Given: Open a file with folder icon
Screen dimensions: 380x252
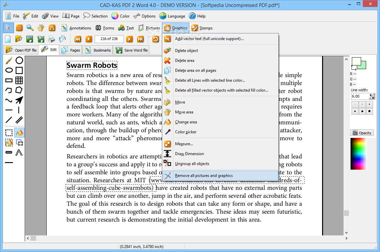Looking at the screenshot, I should pos(19,39).
